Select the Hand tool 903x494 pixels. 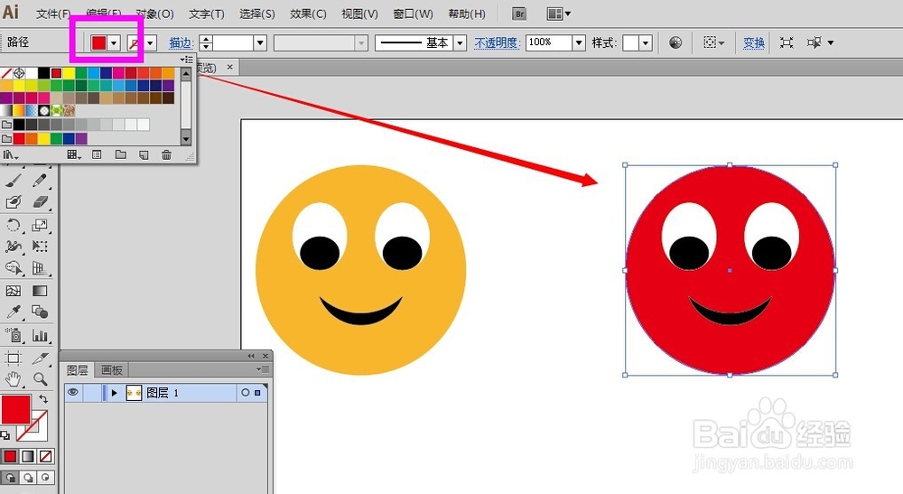coord(14,378)
